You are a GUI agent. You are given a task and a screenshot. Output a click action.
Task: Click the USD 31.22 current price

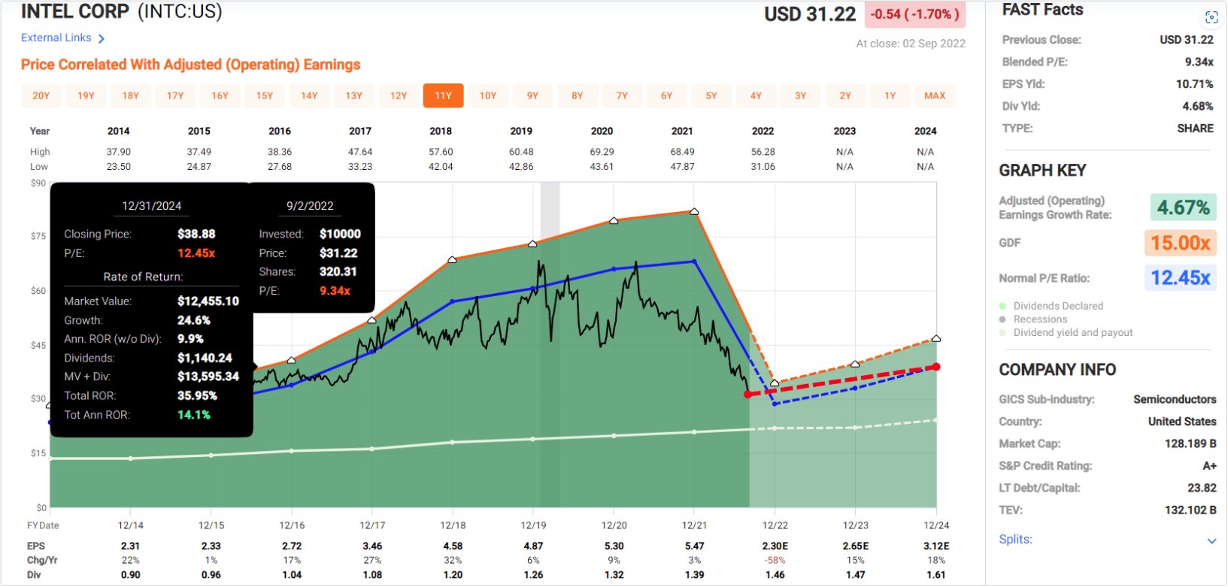pyautogui.click(x=810, y=14)
